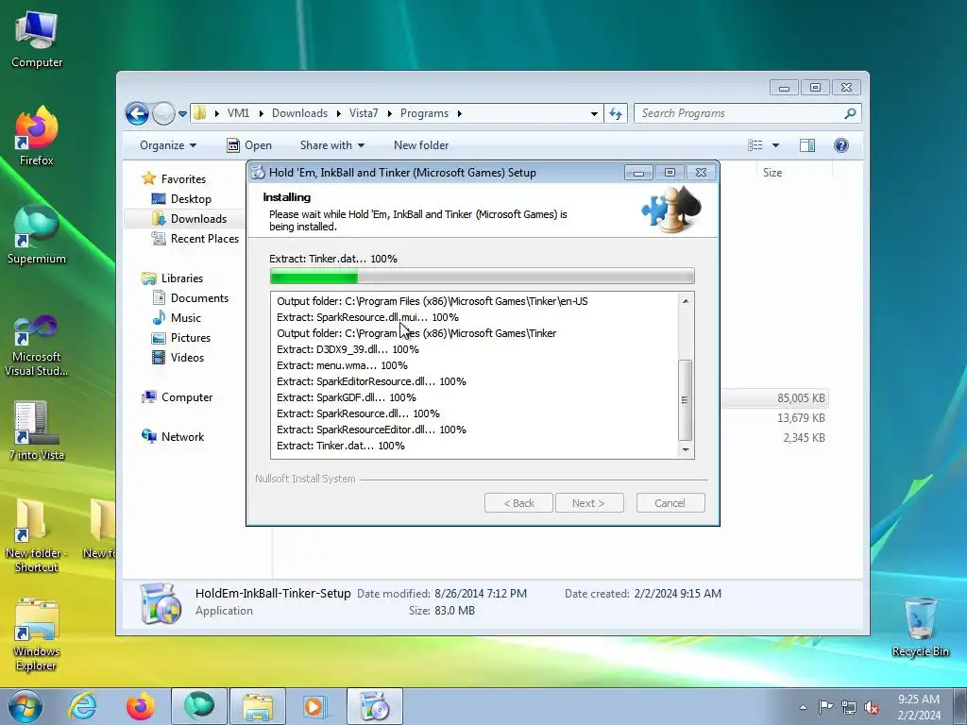Open the Share with menu
Viewport: 967px width, 725px height.
pos(331,145)
